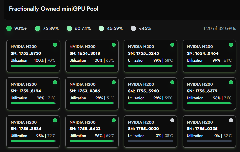Click utilization bar of SN 1755..6379

[x=209, y=103]
